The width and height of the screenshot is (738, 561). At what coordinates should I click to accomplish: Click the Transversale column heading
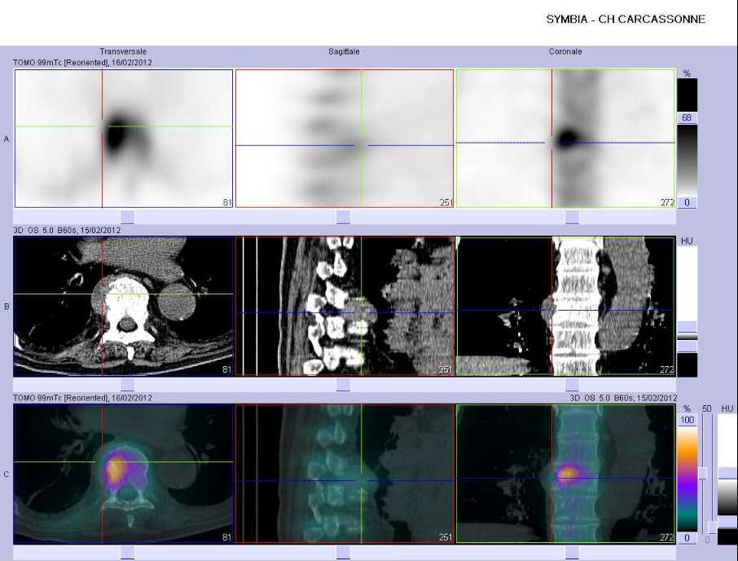(123, 52)
